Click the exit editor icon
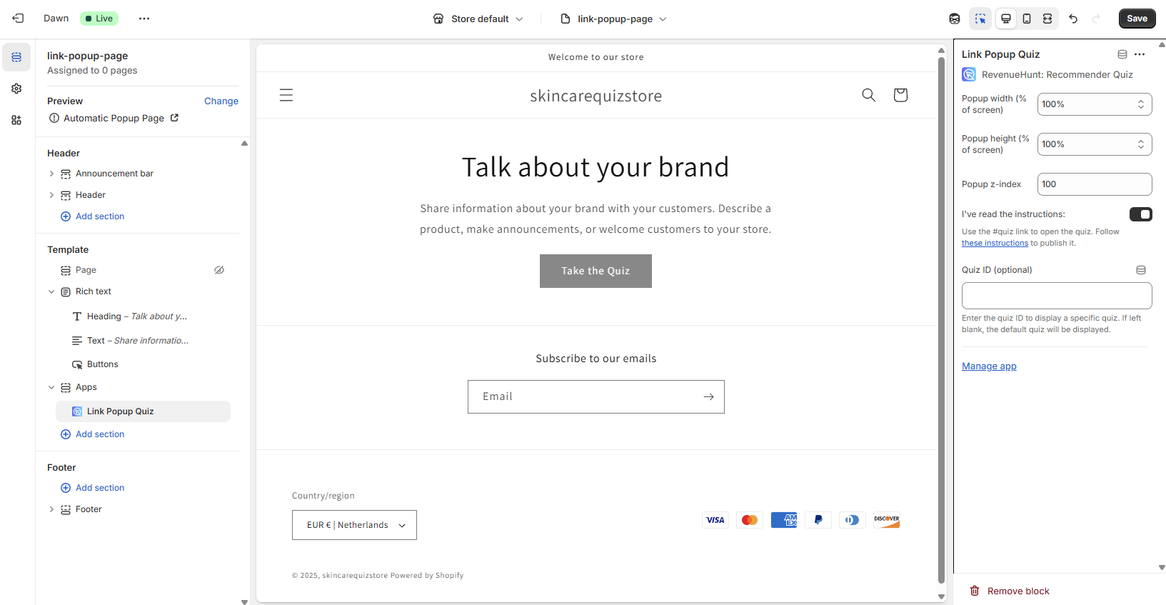 pyautogui.click(x=18, y=19)
